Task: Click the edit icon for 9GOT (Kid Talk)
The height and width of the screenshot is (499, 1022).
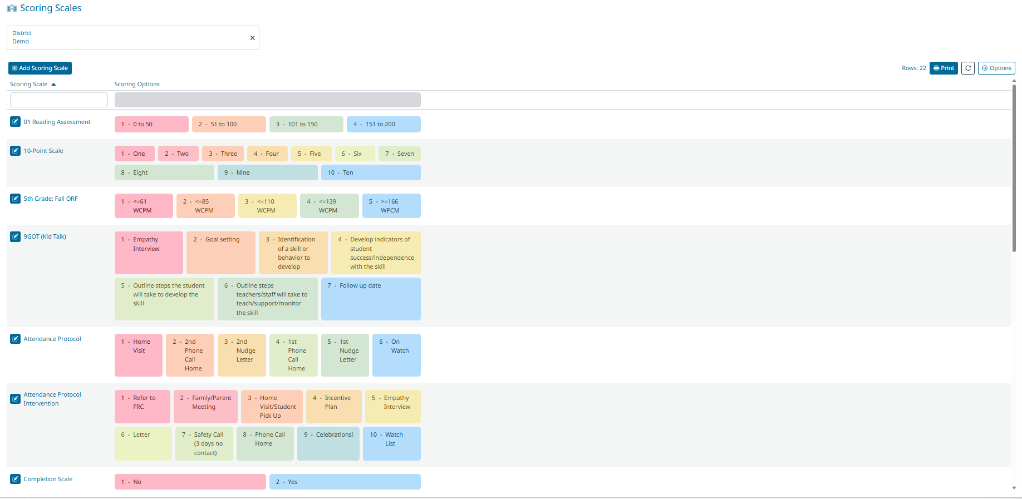Action: (x=16, y=236)
